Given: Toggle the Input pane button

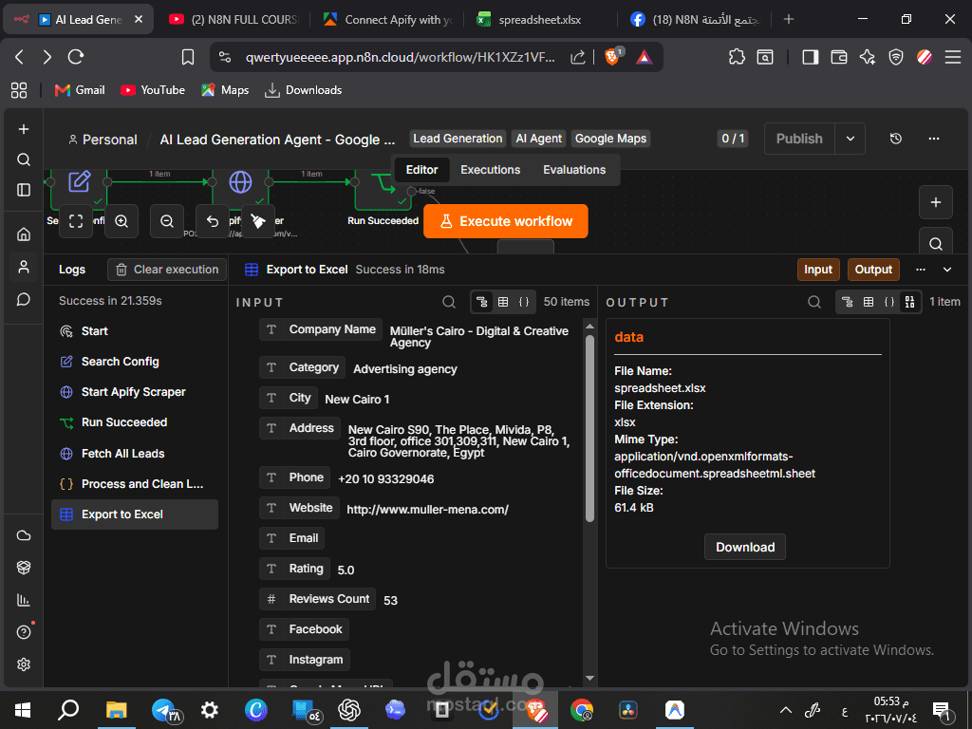Looking at the screenshot, I should click(818, 270).
